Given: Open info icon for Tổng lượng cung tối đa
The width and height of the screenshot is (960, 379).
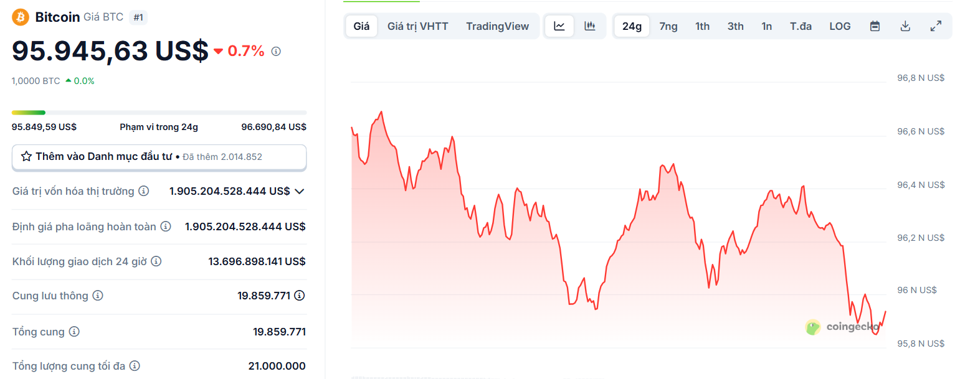Looking at the screenshot, I should coord(135,366).
